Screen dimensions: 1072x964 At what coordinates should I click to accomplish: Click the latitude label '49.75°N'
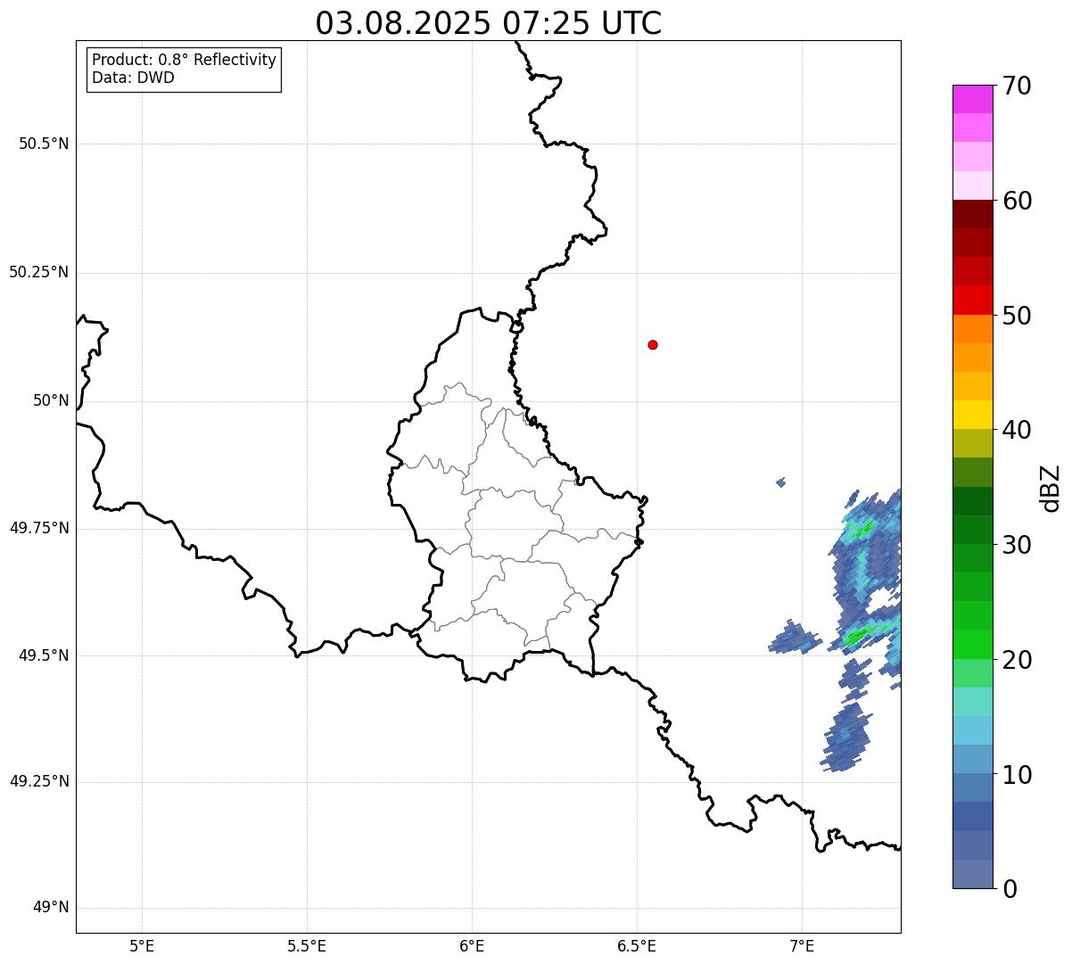click(38, 528)
